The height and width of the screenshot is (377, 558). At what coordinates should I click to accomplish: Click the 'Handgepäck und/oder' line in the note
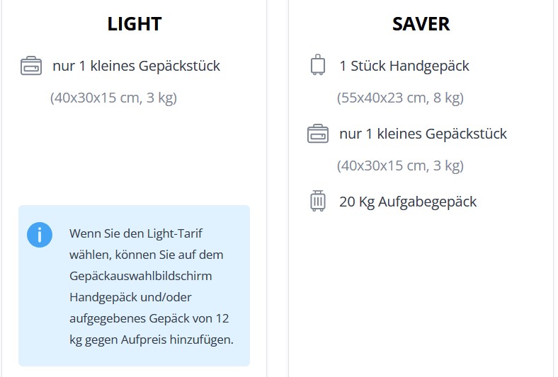point(125,297)
